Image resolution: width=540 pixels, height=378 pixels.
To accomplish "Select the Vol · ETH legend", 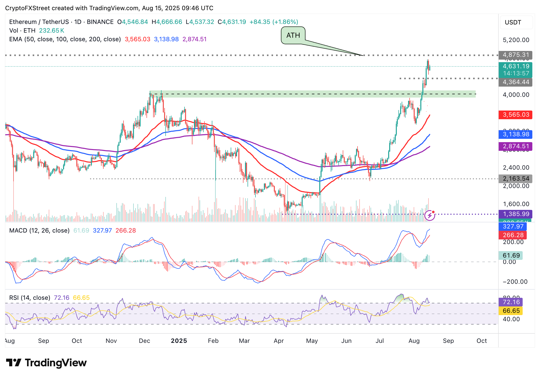I will (22, 31).
